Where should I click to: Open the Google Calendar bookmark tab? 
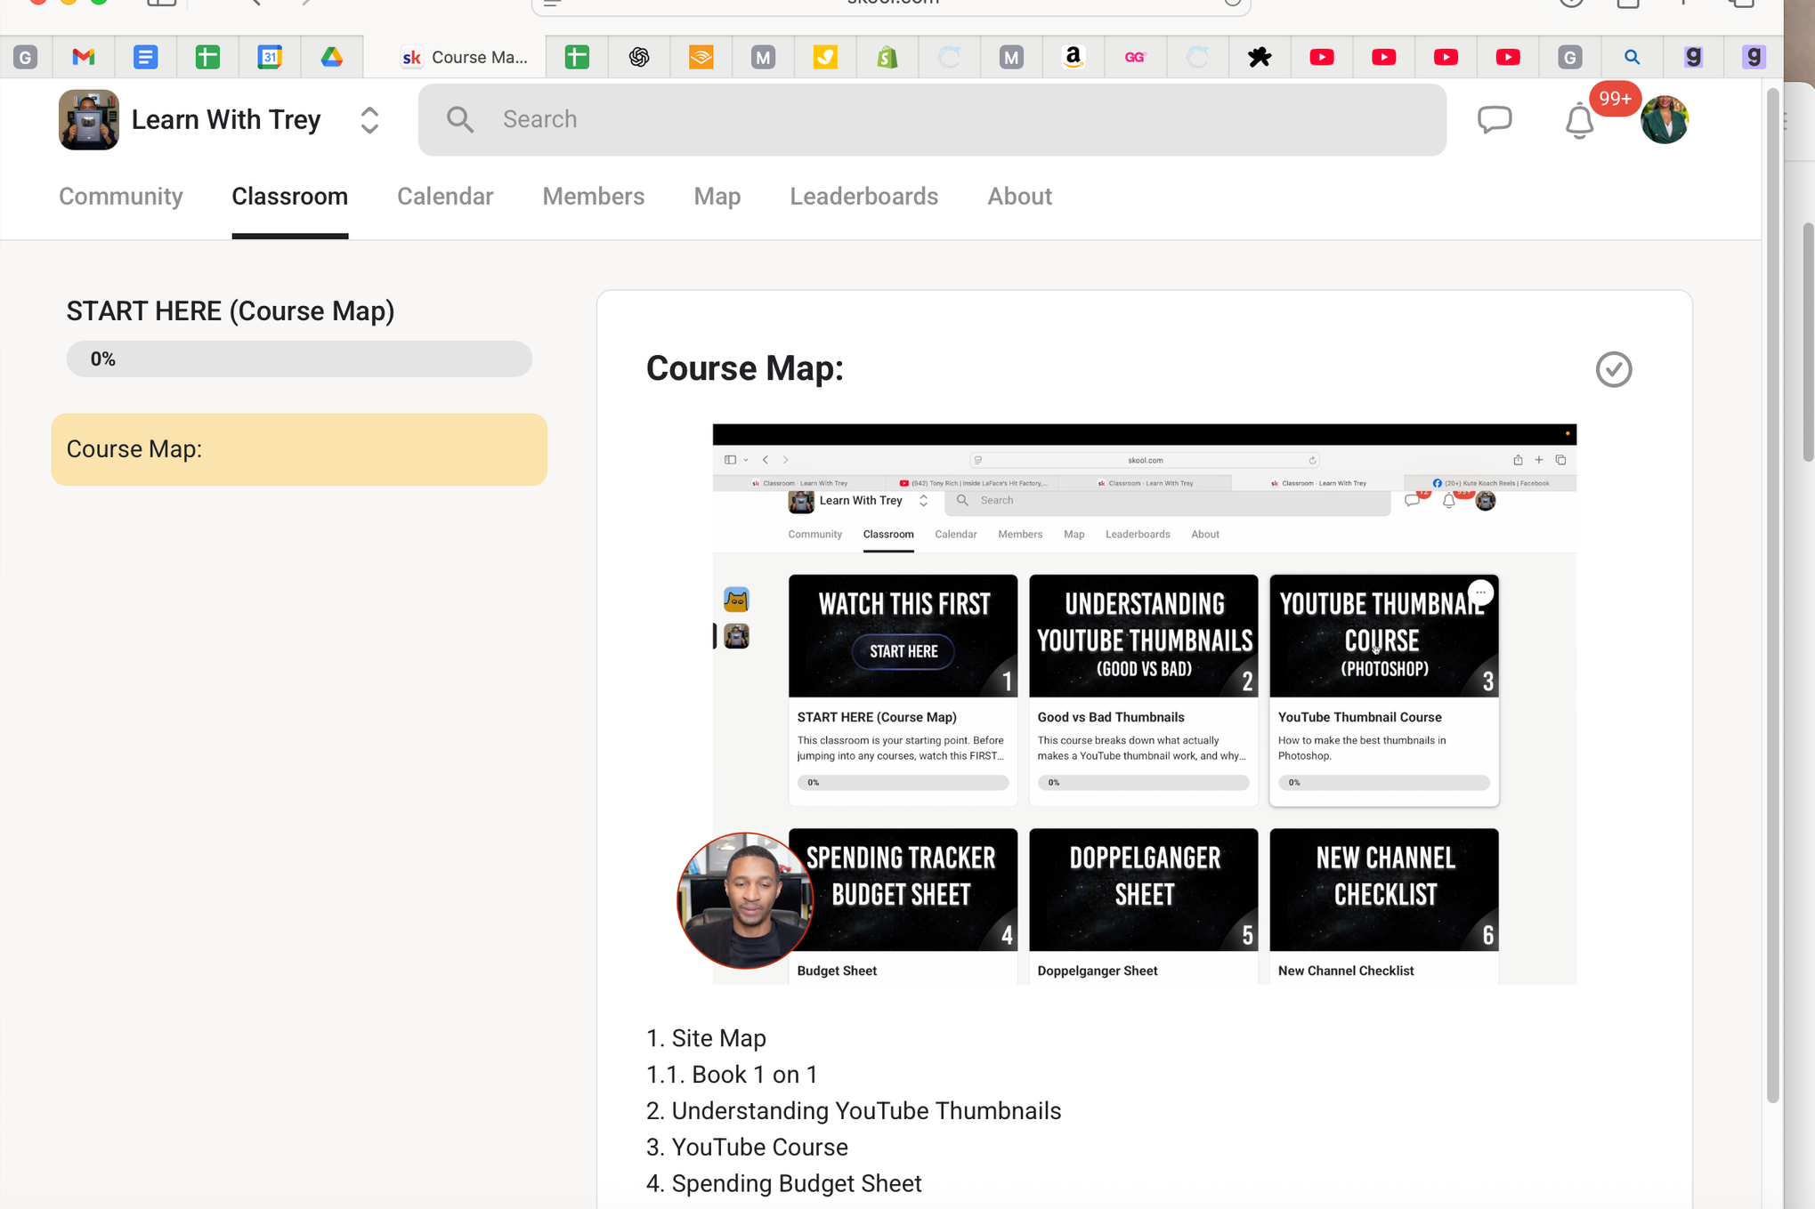coord(270,57)
